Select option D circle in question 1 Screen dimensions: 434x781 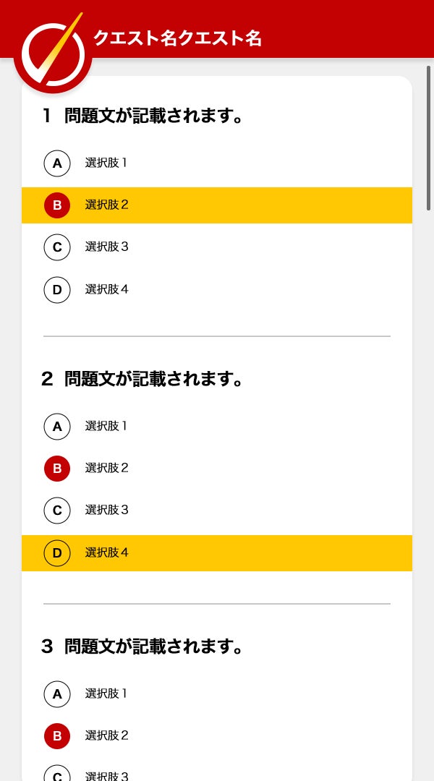(57, 290)
